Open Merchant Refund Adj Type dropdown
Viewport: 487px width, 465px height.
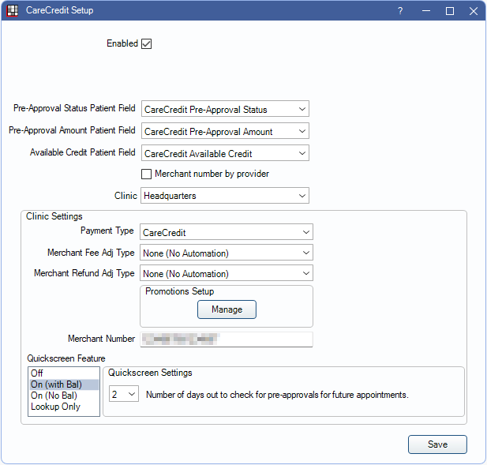(x=227, y=274)
